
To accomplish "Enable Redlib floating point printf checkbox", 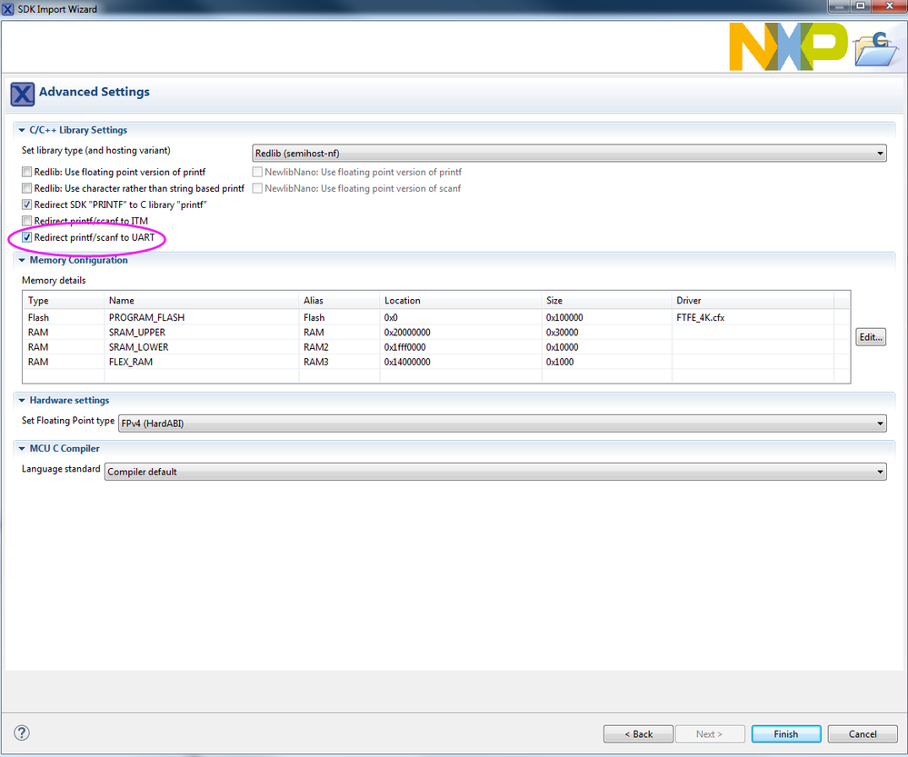I will click(x=26, y=172).
